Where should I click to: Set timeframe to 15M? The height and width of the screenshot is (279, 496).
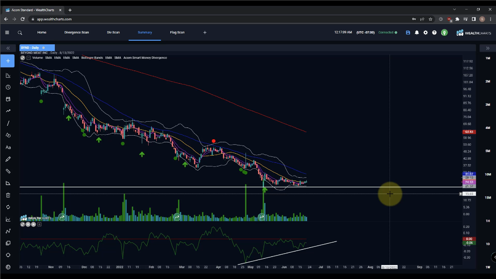(x=488, y=198)
